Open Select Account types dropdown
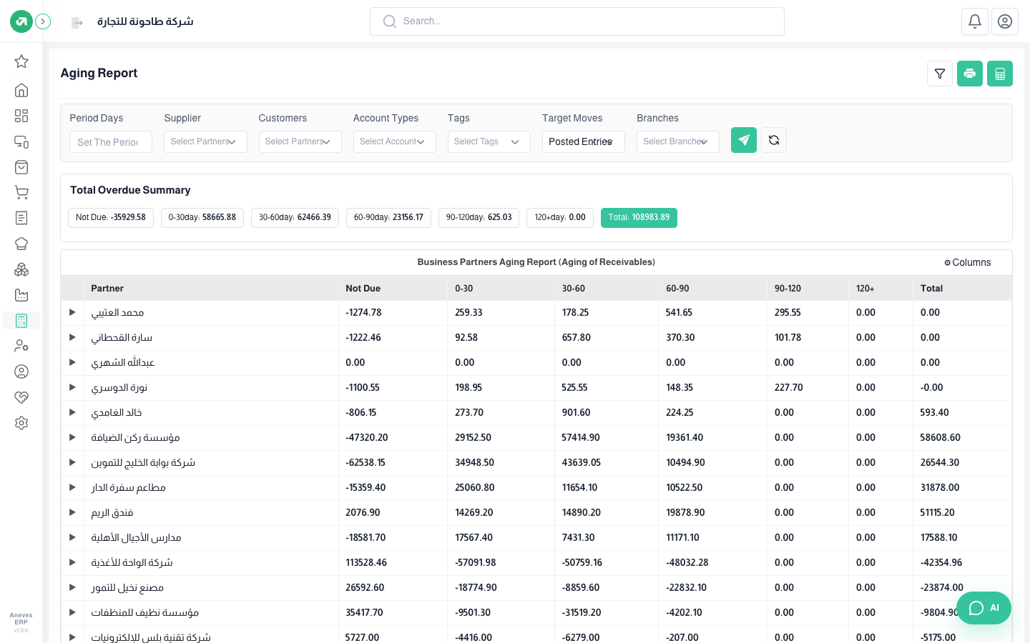 coord(394,141)
